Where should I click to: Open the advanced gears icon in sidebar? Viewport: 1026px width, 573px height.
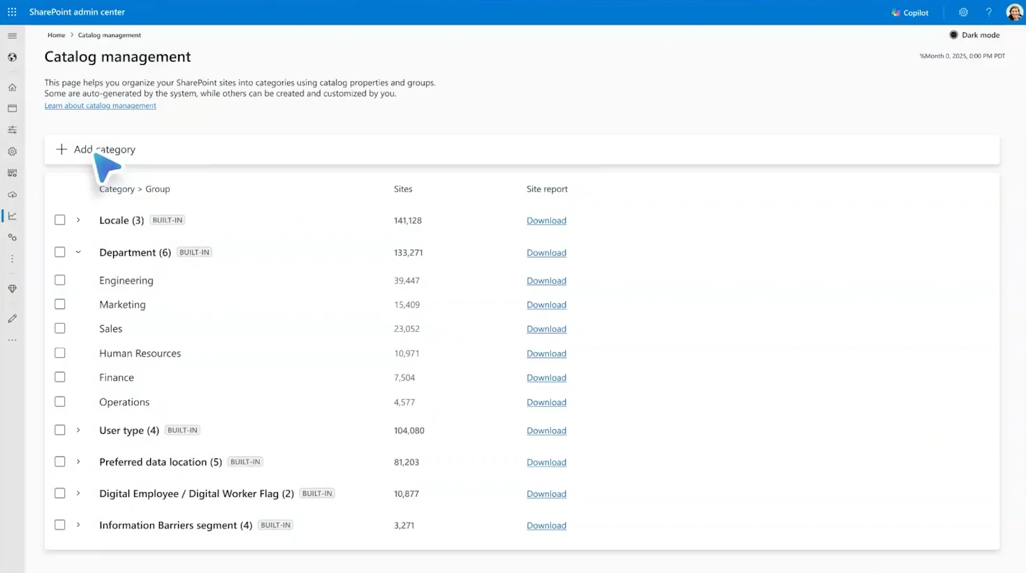pos(12,238)
